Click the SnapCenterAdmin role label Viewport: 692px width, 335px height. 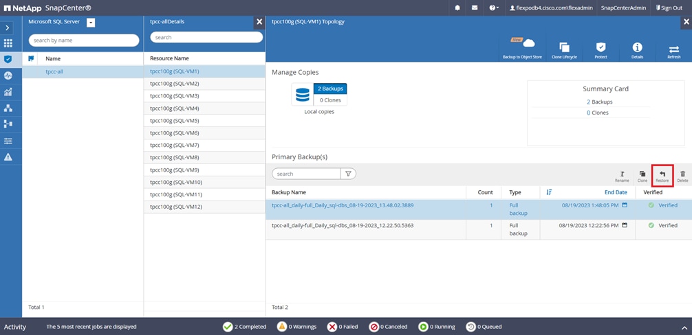coord(623,8)
